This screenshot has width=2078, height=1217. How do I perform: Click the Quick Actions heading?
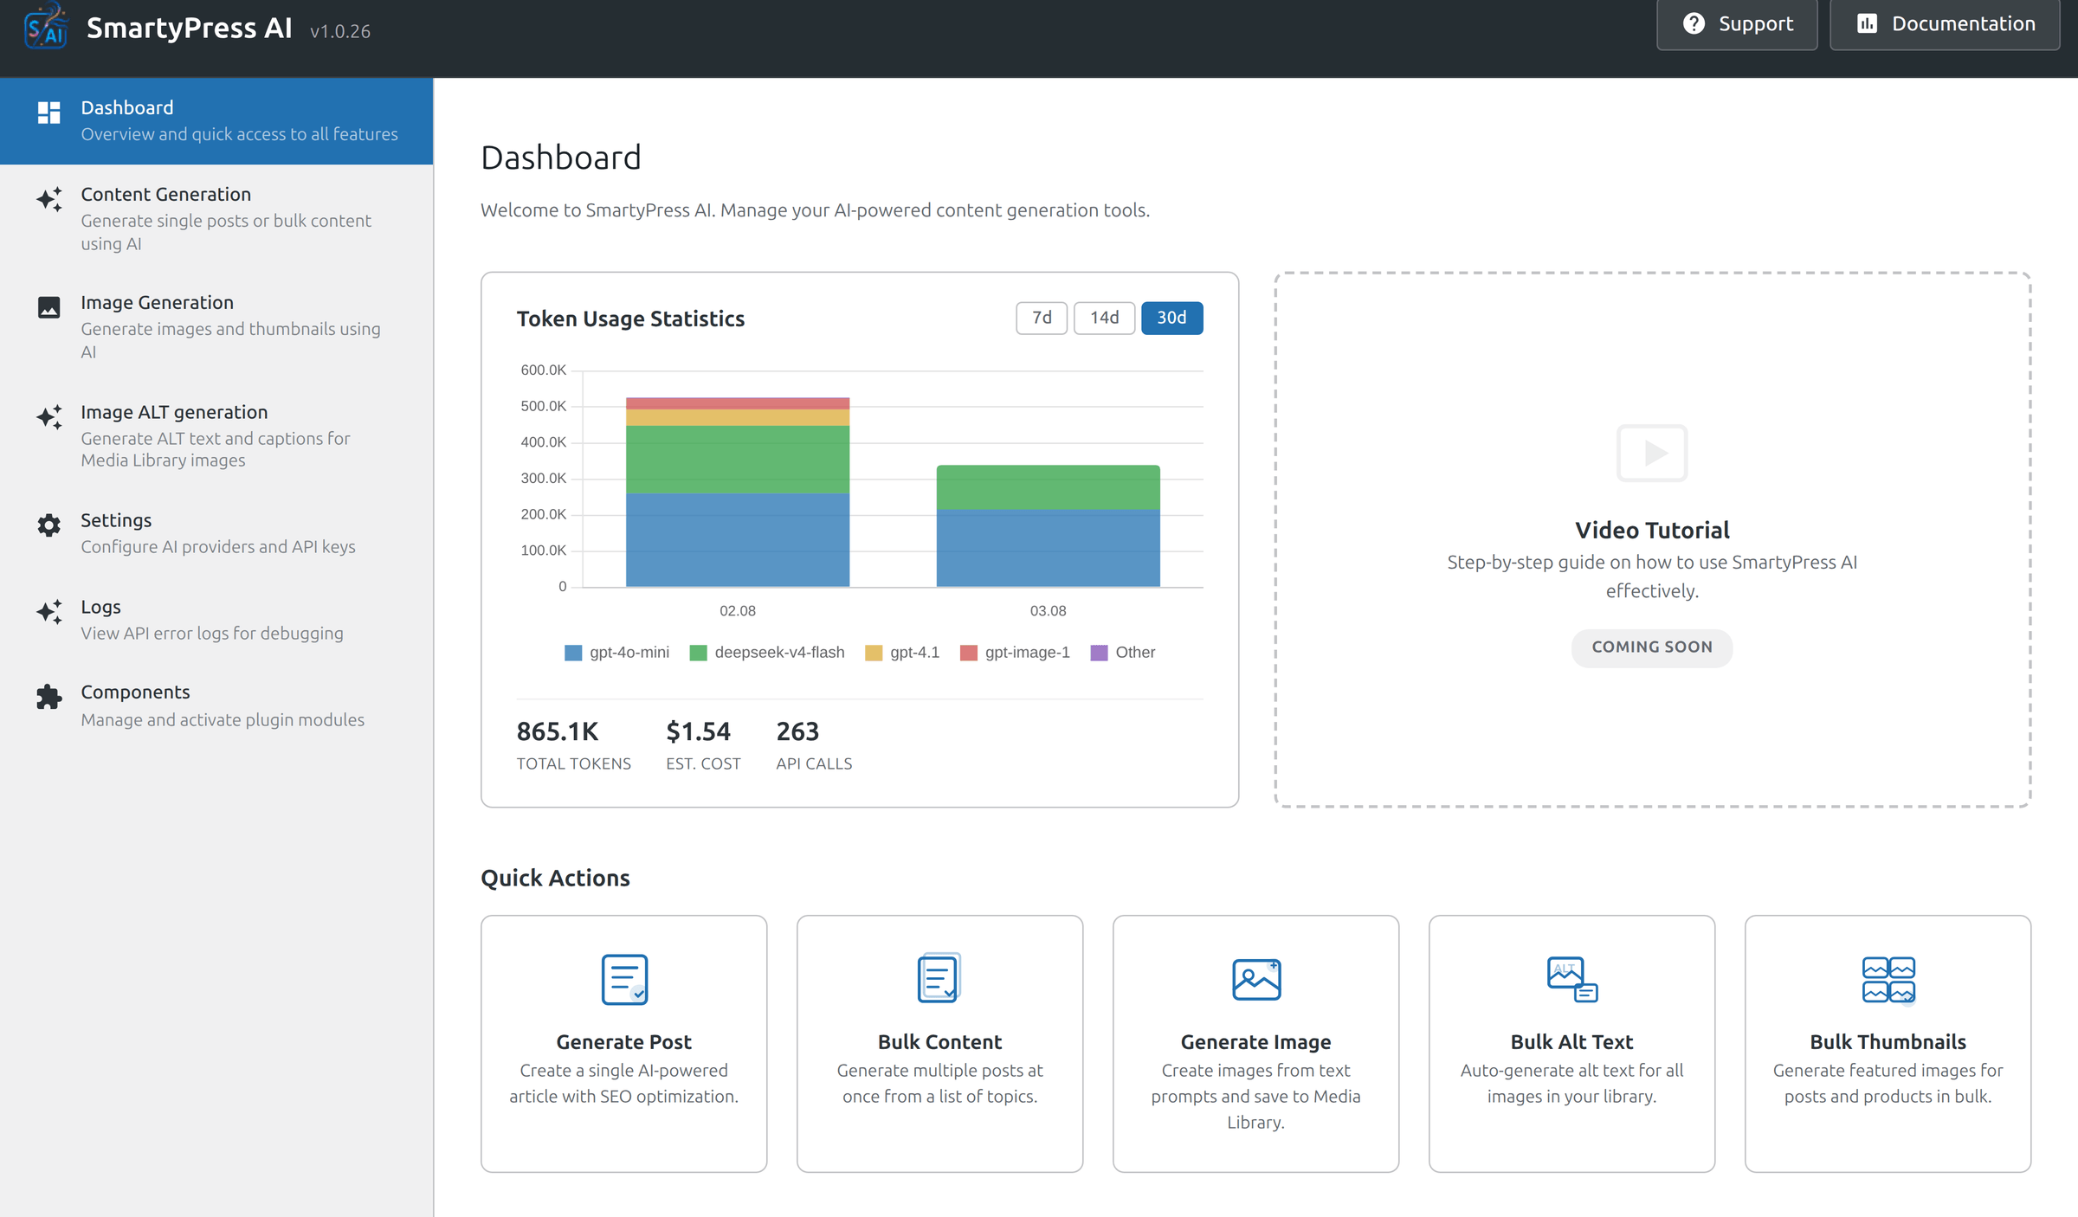point(555,879)
